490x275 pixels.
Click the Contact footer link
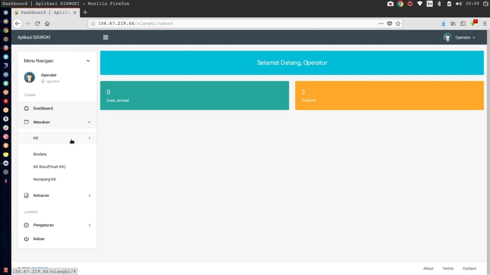click(469, 269)
